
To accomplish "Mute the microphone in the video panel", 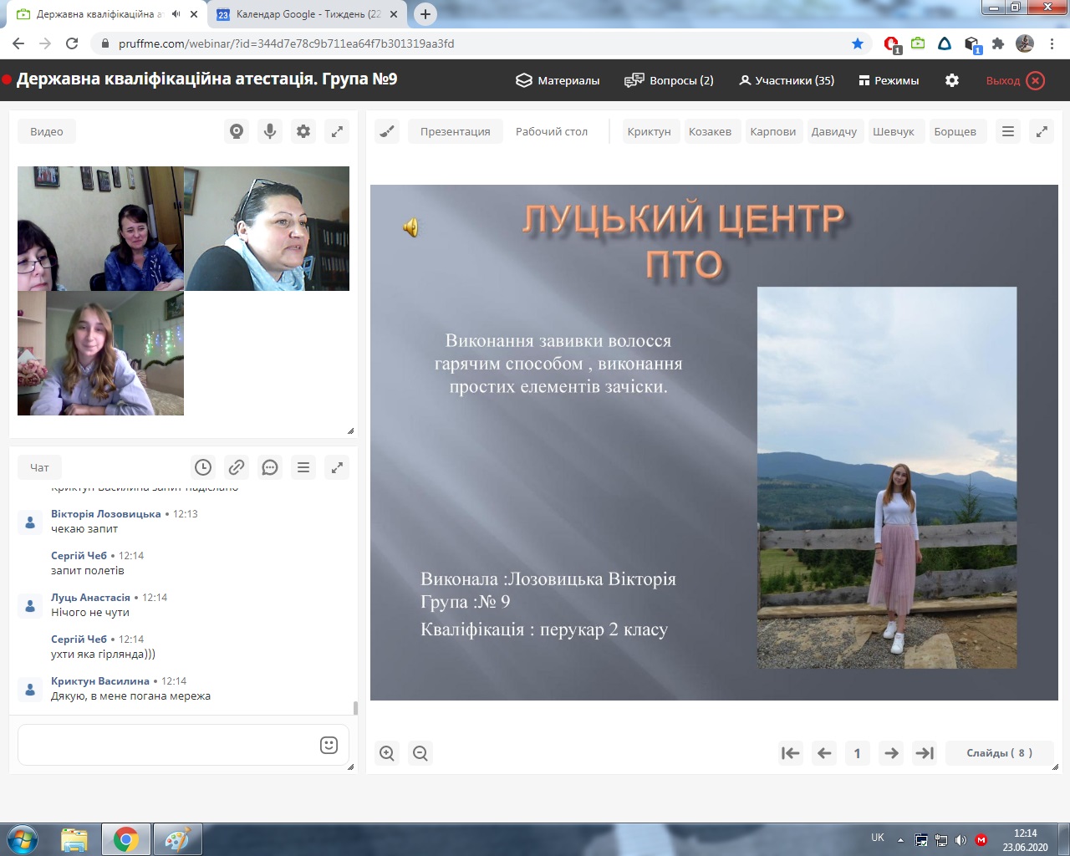I will pos(270,131).
